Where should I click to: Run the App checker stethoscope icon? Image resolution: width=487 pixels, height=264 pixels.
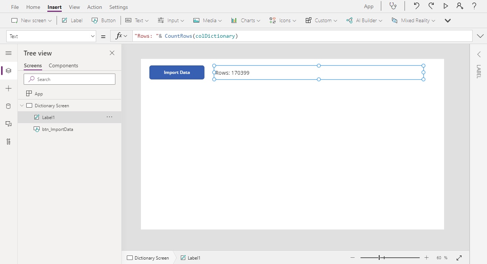pos(393,6)
